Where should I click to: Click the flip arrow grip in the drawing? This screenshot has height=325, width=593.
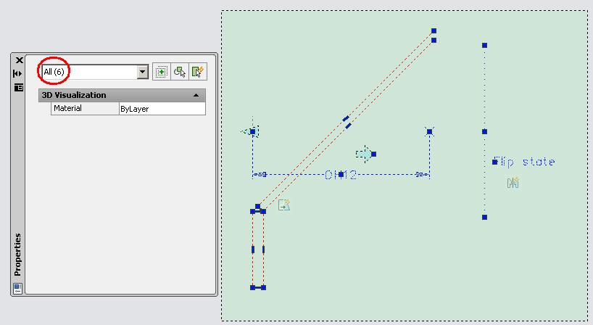pos(365,154)
